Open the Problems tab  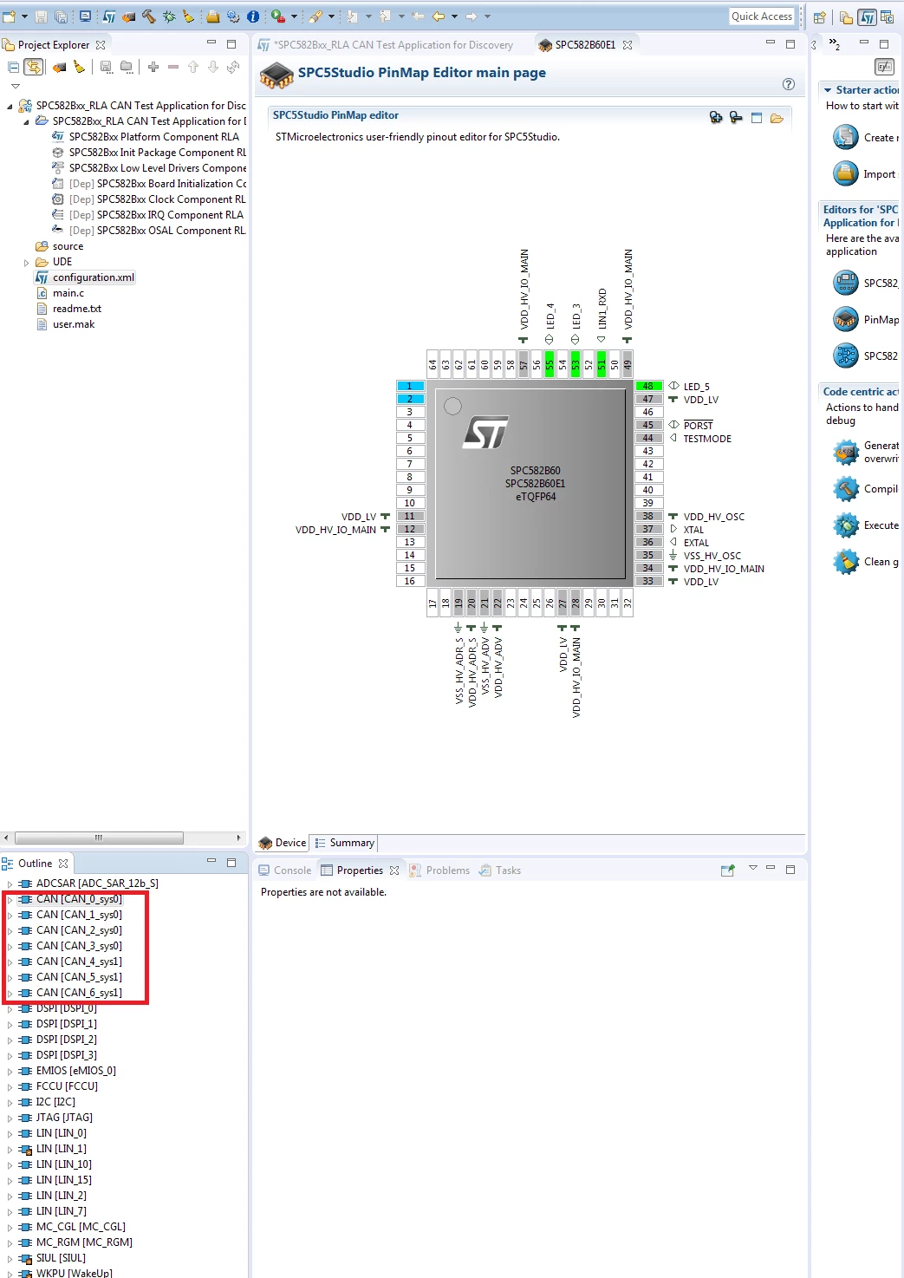coord(439,870)
